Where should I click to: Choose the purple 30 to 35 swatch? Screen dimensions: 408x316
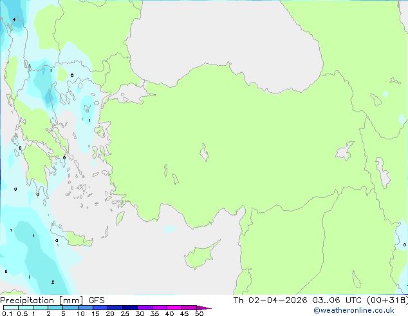[145, 308]
